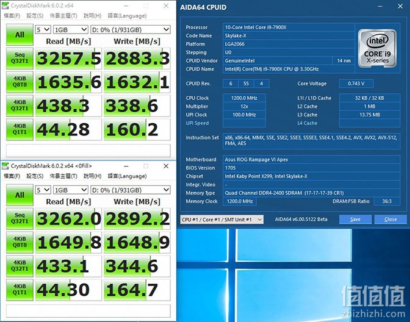The height and width of the screenshot is (322, 410).
Task: Click CPU Clock value 1200.0 MHz
Action: 244,98
